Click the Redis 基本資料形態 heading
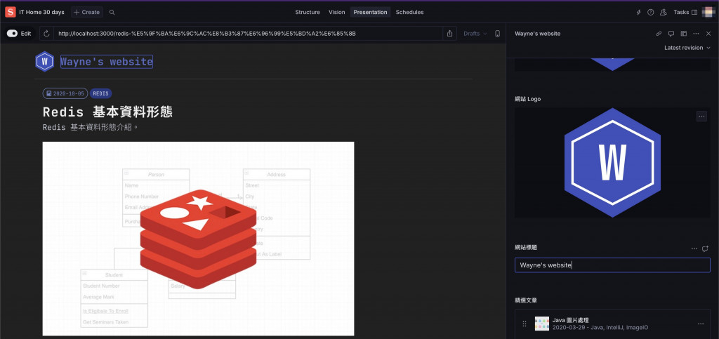Screen dimensions: 719x339 [x=107, y=112]
